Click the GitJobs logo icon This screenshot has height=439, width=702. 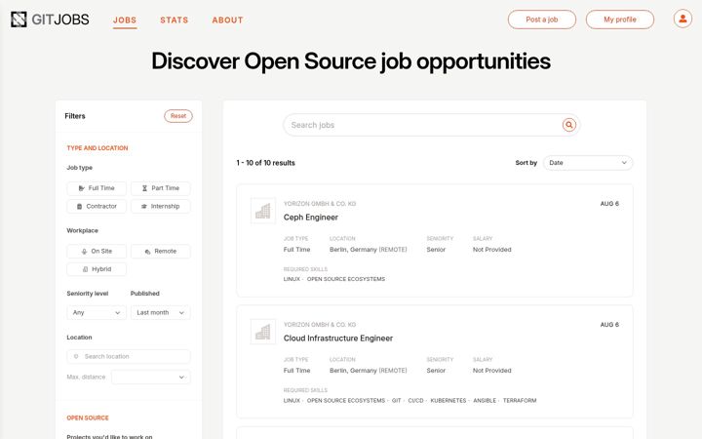(19, 20)
